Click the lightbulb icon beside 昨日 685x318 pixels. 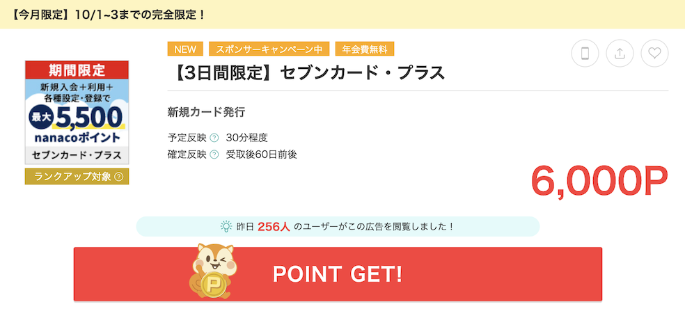point(226,226)
